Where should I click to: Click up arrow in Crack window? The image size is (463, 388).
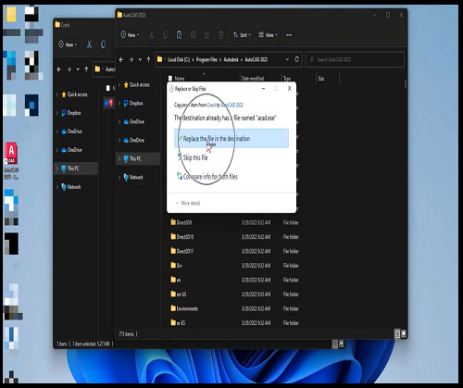click(86, 69)
